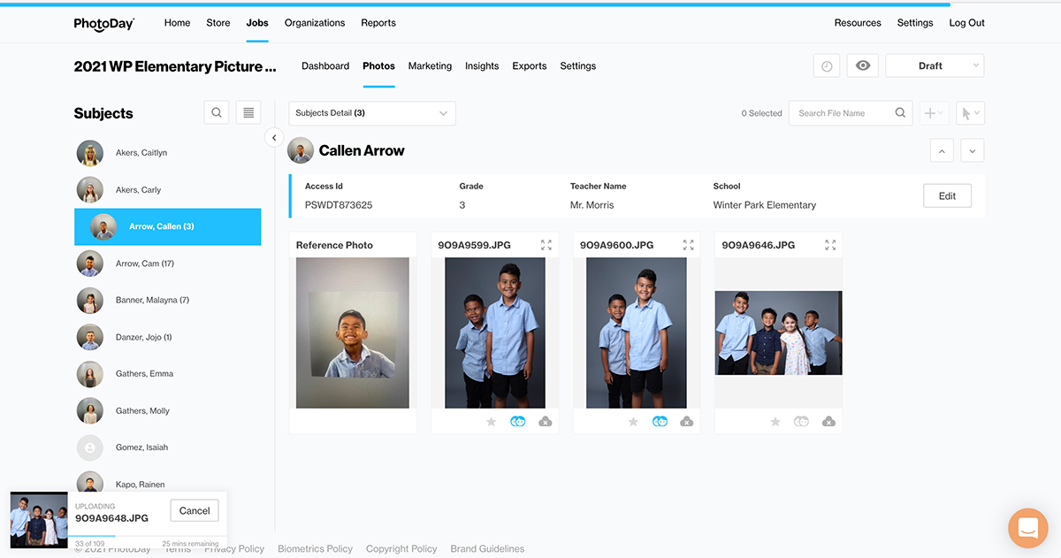Switch to the Dashboard tab
The width and height of the screenshot is (1061, 558).
click(325, 66)
